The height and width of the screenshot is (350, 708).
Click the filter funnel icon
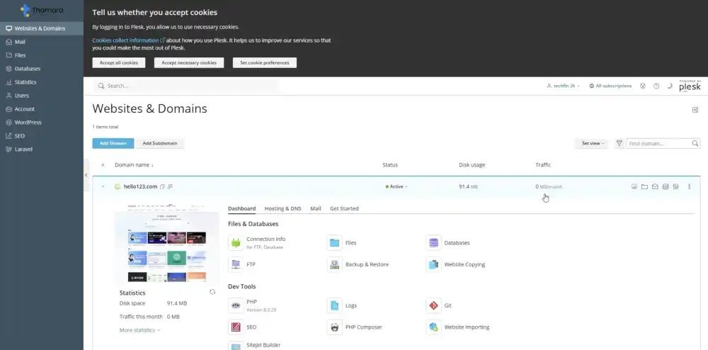pyautogui.click(x=619, y=143)
